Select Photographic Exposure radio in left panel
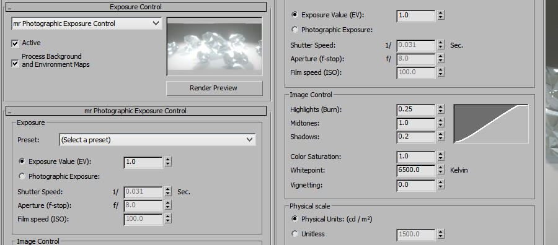This screenshot has height=245, width=558. pos(22,176)
